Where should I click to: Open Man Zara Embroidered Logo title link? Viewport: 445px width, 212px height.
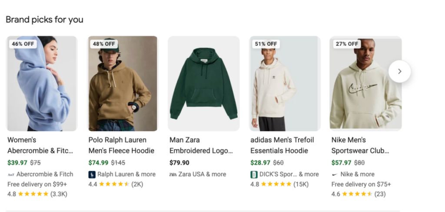point(201,145)
